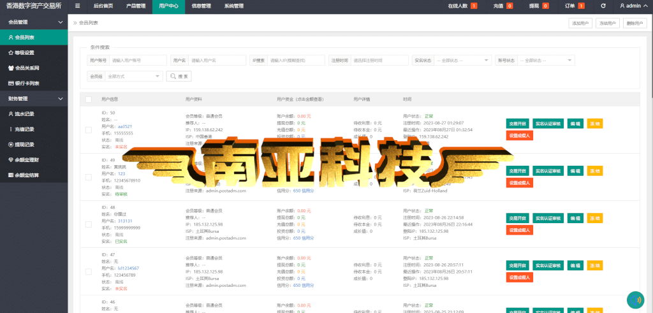The width and height of the screenshot is (653, 313).
Task: Toggle the sidebar collapse hamburger icon
Action: click(77, 6)
